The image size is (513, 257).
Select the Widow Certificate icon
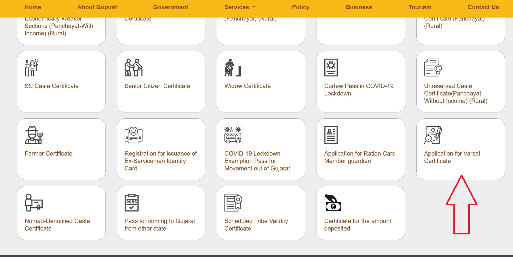point(233,68)
